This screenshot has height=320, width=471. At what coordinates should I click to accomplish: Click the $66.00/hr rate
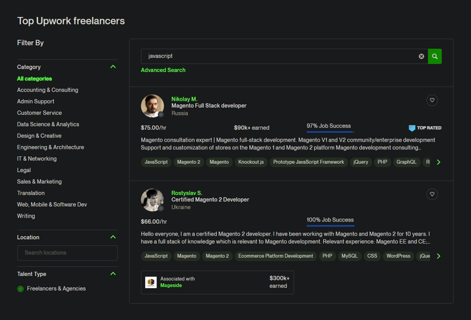[x=154, y=221]
